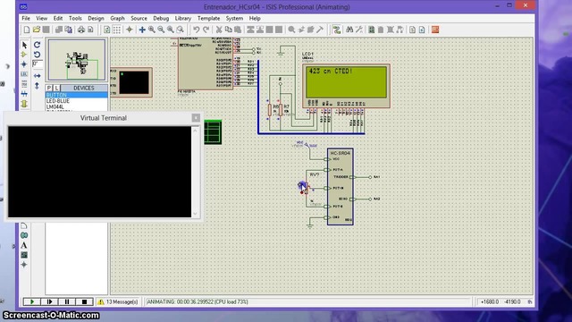Undo the last change
This screenshot has height=322, width=572.
[197, 30]
